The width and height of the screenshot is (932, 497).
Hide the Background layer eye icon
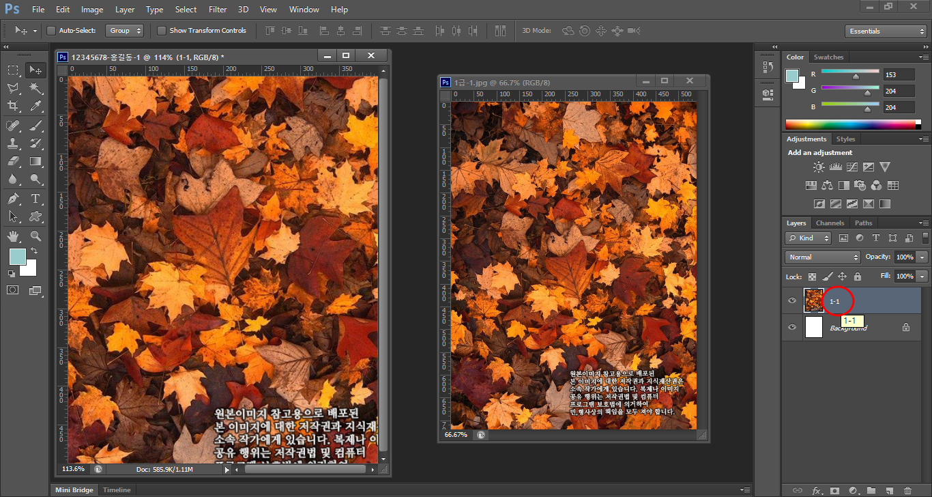click(792, 328)
